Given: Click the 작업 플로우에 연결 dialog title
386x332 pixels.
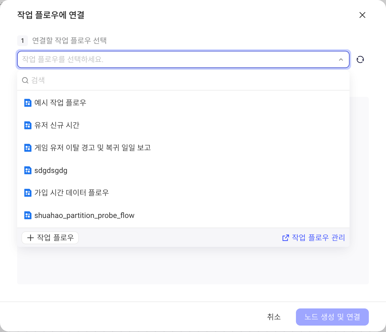Looking at the screenshot, I should click(x=51, y=15).
